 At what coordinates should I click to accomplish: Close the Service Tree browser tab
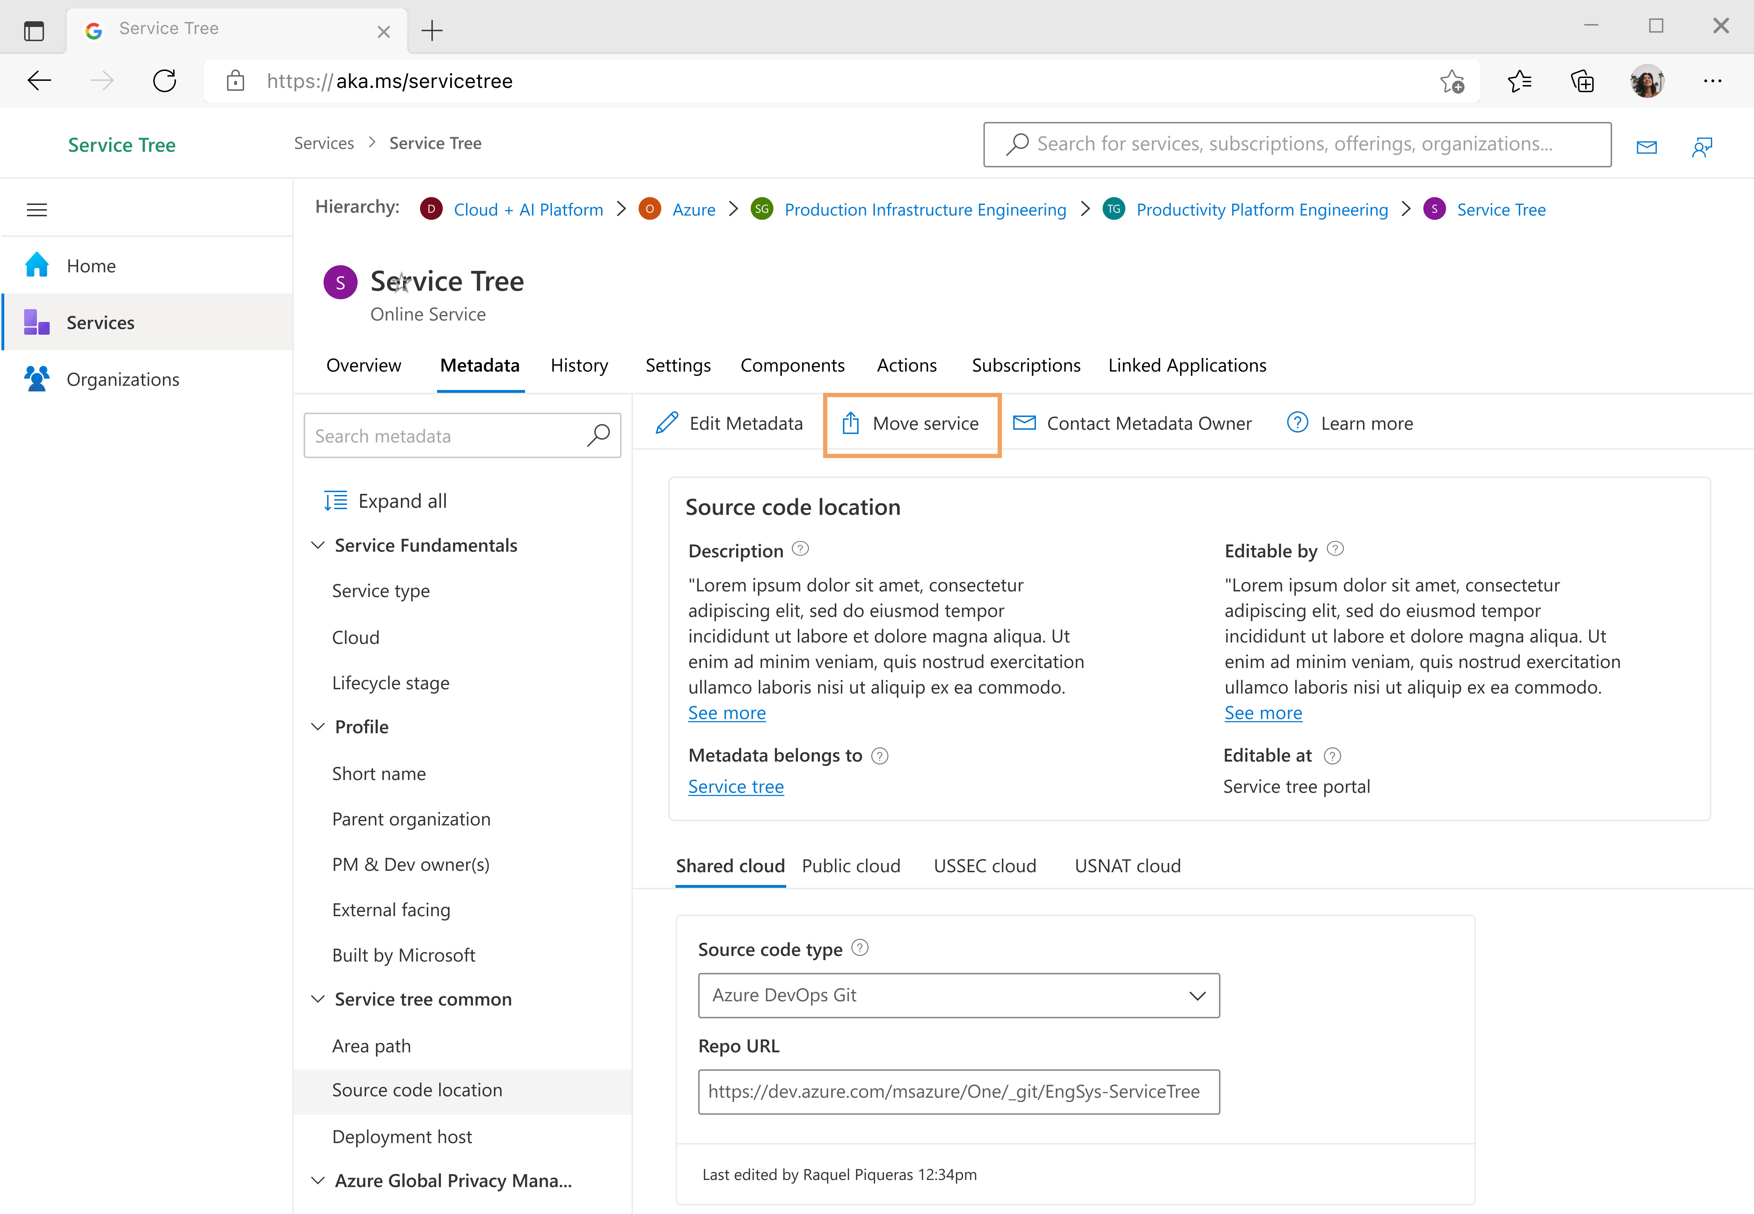point(384,31)
